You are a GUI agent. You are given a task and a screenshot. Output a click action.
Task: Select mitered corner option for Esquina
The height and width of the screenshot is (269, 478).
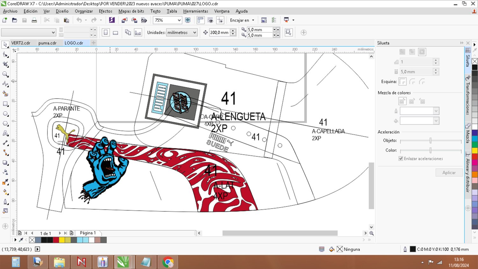pyautogui.click(x=402, y=82)
